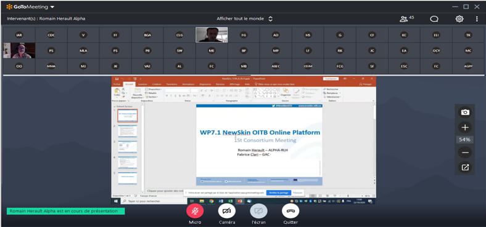Image resolution: width=486 pixels, height=227 pixels.
Task: Open the participants list showing 45 attendees
Action: point(406,19)
